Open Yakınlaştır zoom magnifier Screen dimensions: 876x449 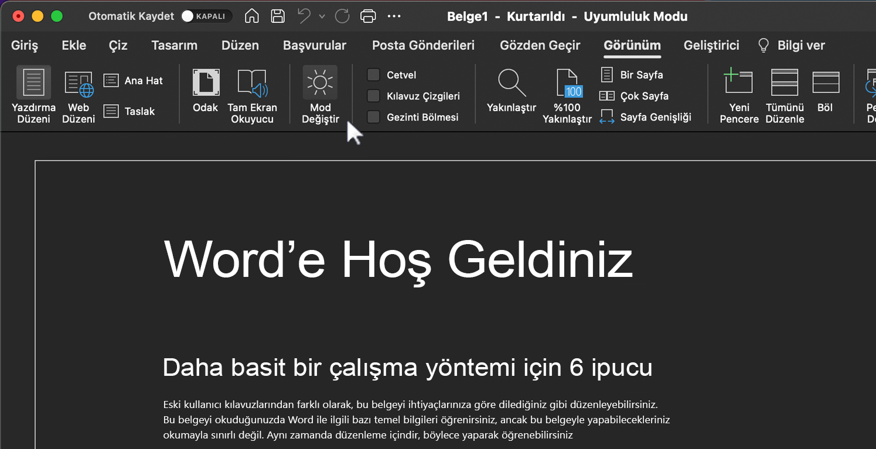512,90
